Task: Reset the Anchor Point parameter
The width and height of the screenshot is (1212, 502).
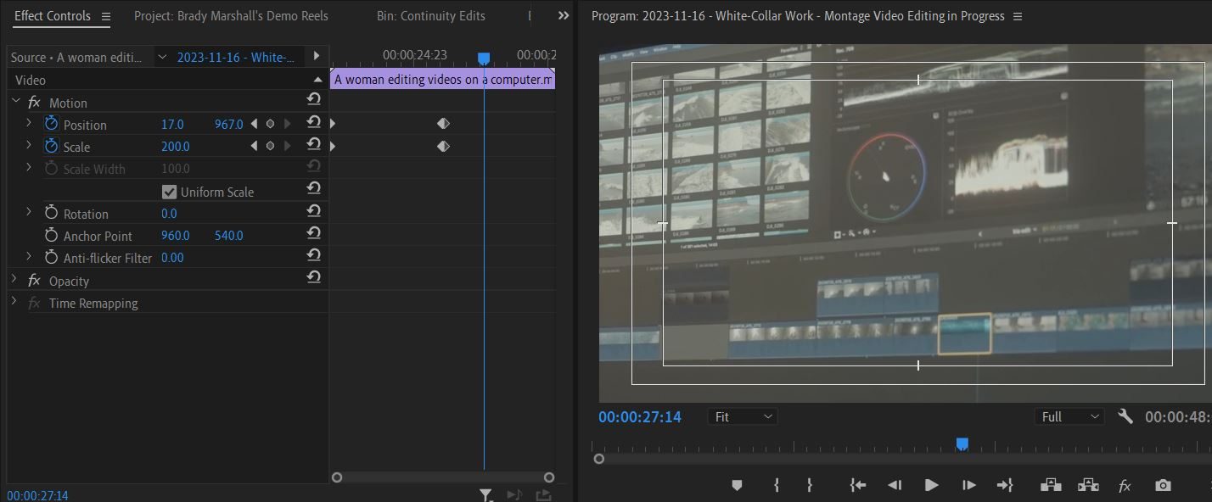Action: click(313, 232)
